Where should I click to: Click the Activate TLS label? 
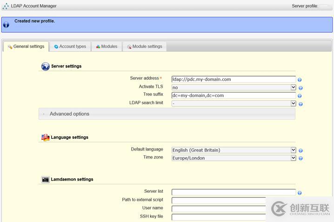click(151, 86)
